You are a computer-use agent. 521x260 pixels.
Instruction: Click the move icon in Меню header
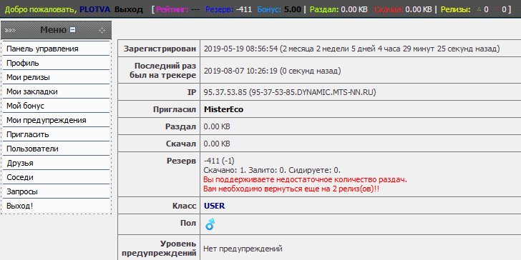pos(102,30)
